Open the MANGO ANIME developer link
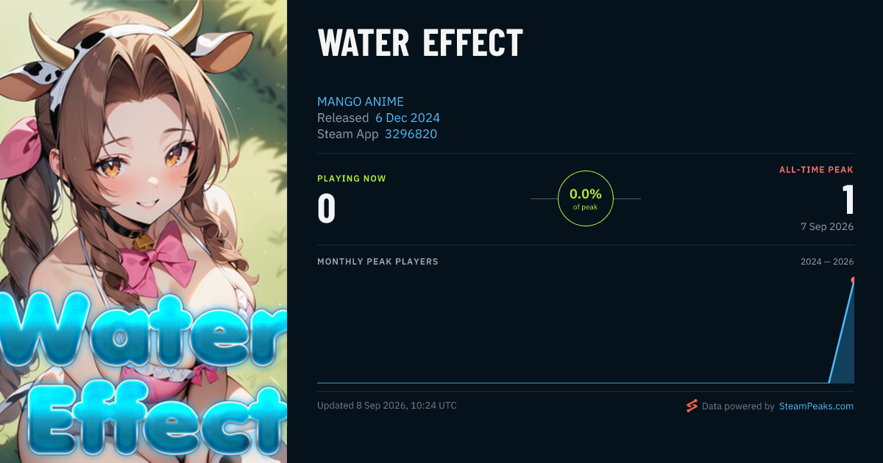 [361, 101]
